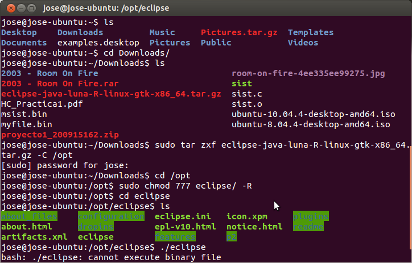This screenshot has height=263, width=412.
Task: Click 'Pictures.tar.gz' in red
Action: 239,32
